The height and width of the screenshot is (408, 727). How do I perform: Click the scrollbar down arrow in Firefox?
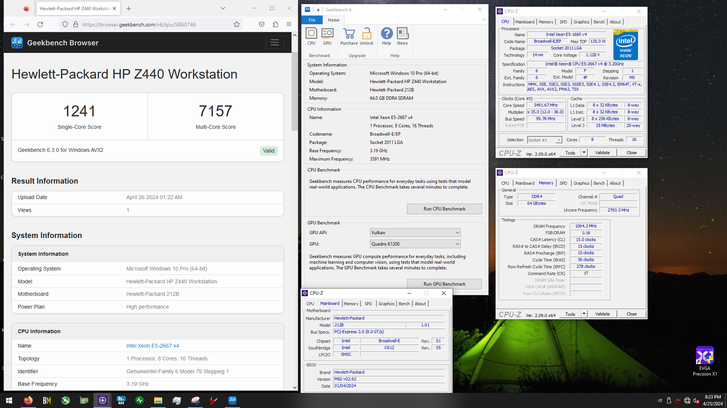[x=295, y=388]
